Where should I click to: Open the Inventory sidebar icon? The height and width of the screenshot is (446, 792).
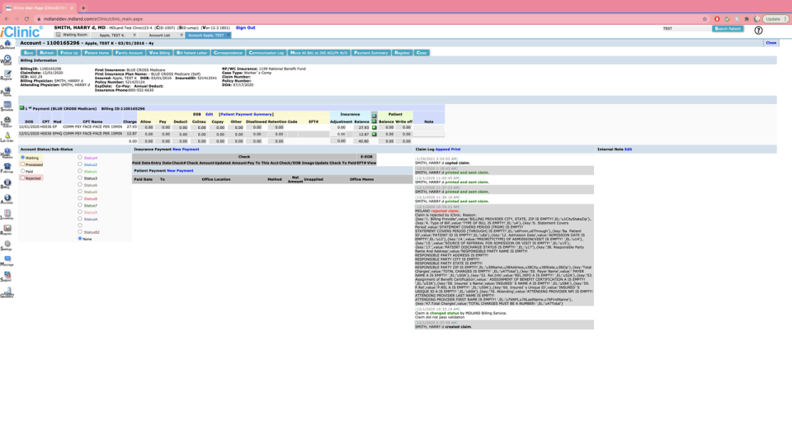coord(7,215)
